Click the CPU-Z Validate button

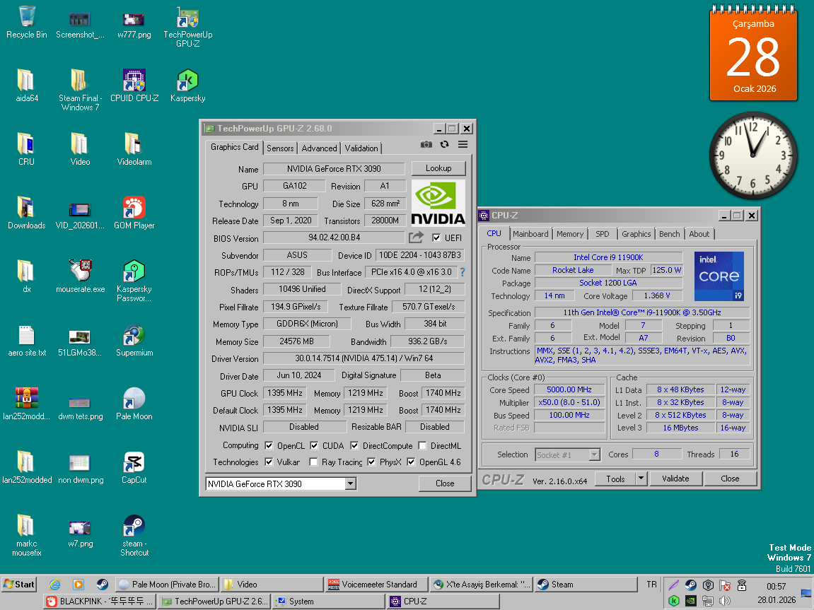[675, 479]
